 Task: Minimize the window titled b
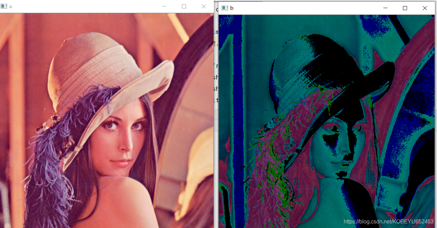click(x=385, y=8)
